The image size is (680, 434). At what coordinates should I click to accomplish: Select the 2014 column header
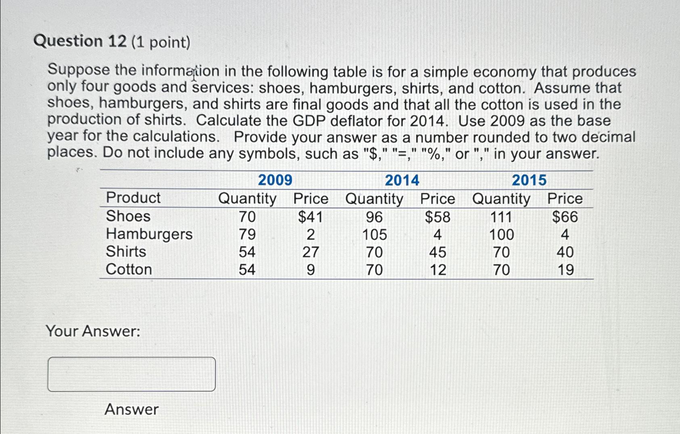coord(401,180)
